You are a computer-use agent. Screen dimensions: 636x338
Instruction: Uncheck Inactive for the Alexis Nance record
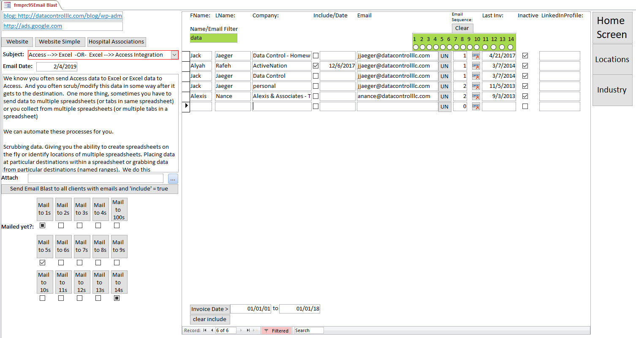pos(525,96)
